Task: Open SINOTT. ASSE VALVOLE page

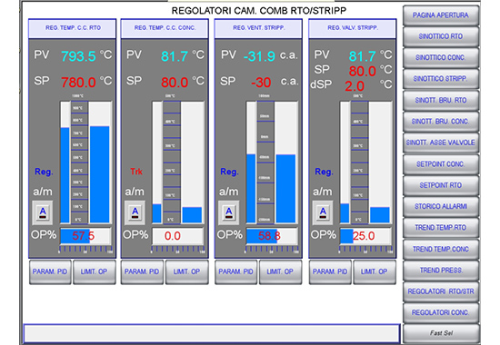Action: [441, 143]
